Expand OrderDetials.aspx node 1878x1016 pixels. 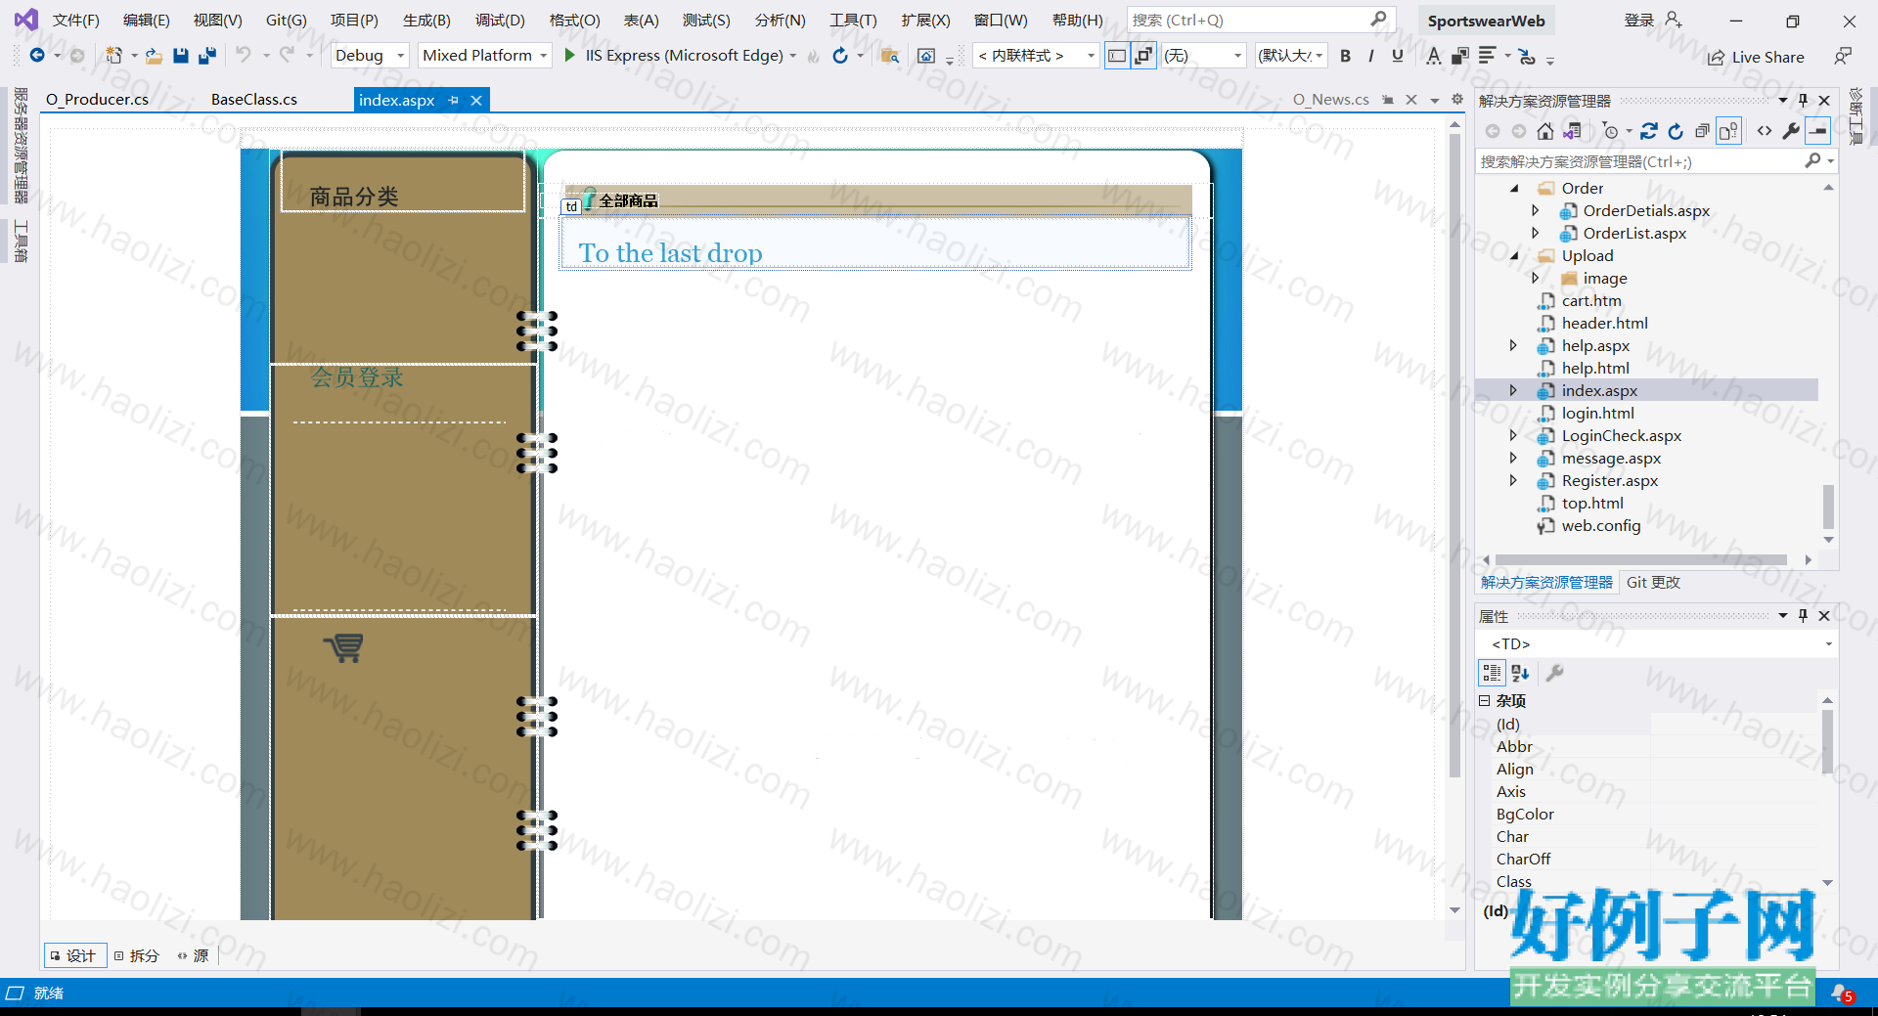(x=1536, y=210)
